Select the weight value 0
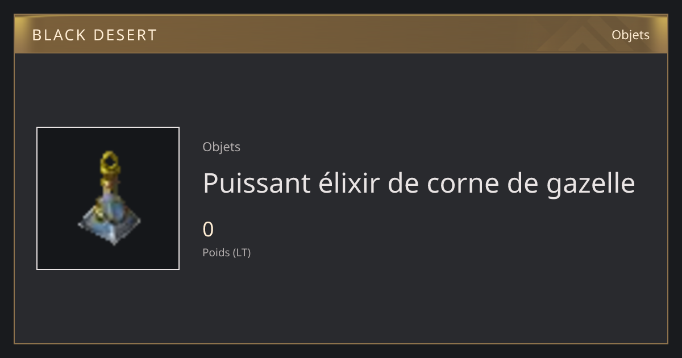The width and height of the screenshot is (682, 358). [208, 230]
